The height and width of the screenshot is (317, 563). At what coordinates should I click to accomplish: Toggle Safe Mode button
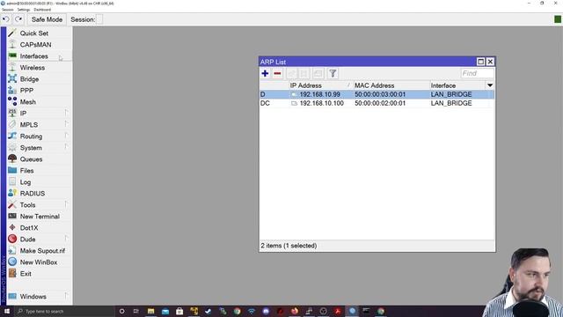pyautogui.click(x=47, y=19)
